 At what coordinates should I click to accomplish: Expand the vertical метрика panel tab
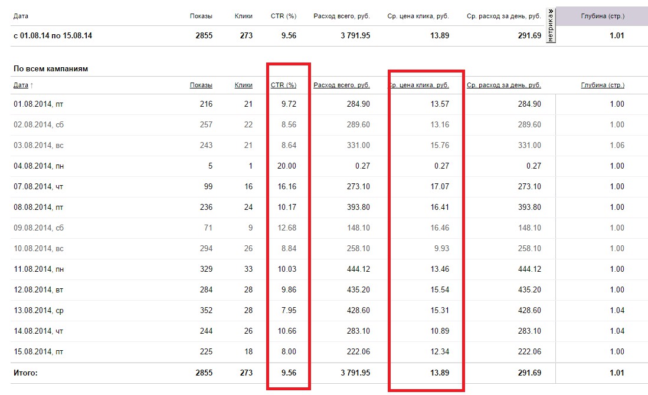point(551,27)
